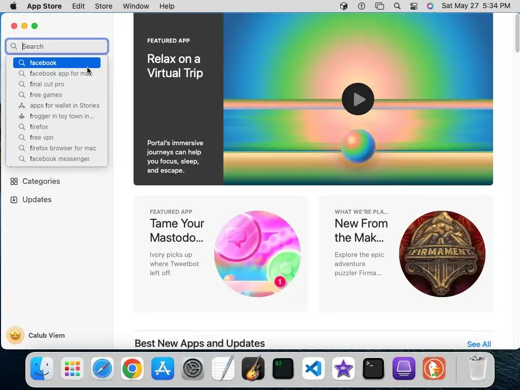Click the cube icon in menu bar
The height and width of the screenshot is (390, 520).
344,6
